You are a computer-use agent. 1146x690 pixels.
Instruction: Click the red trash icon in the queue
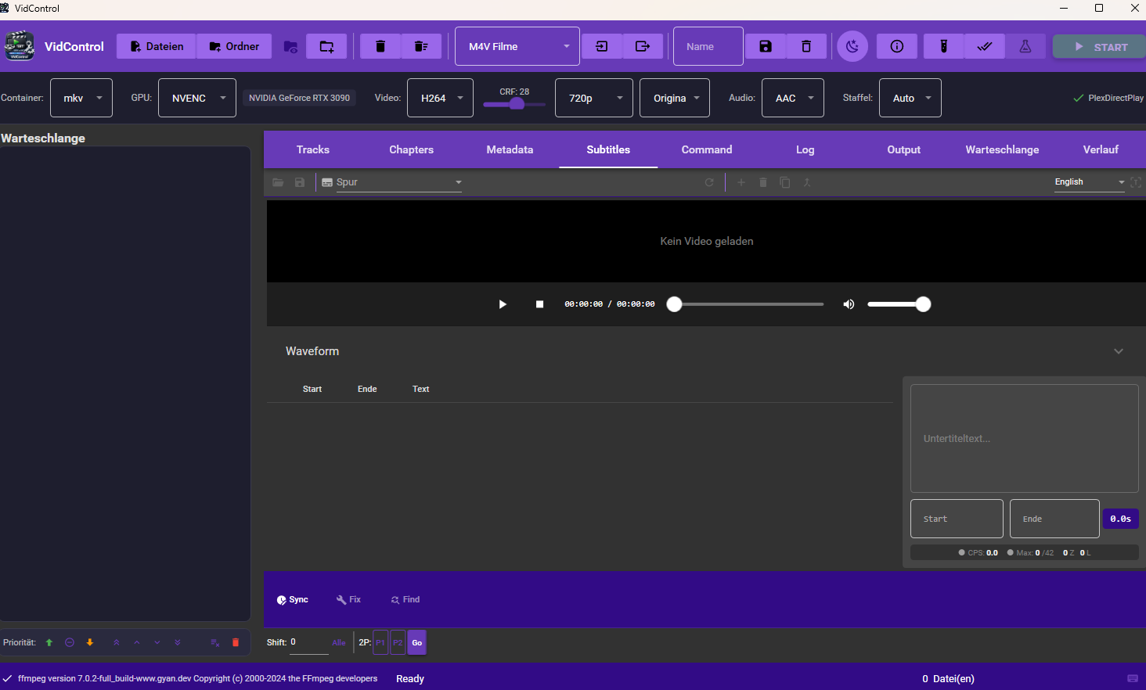236,643
